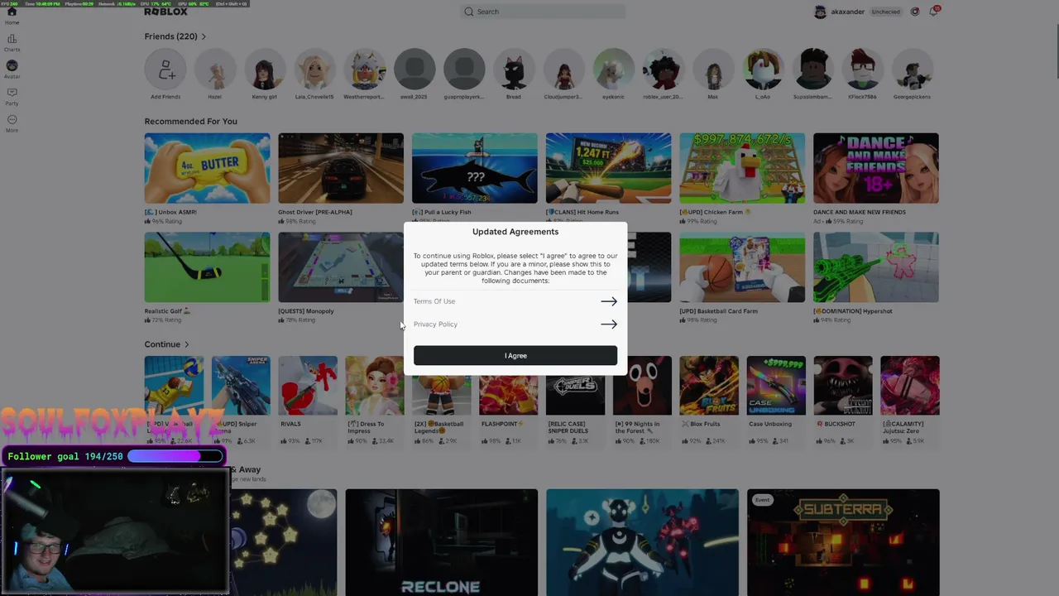Open friend Hazel's avatar
Image resolution: width=1059 pixels, height=596 pixels.
tap(215, 70)
